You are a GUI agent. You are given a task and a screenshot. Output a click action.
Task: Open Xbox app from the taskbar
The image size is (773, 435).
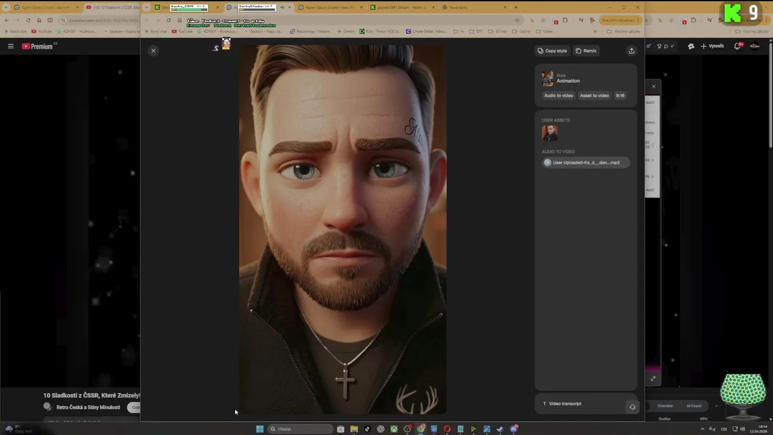pos(394,429)
